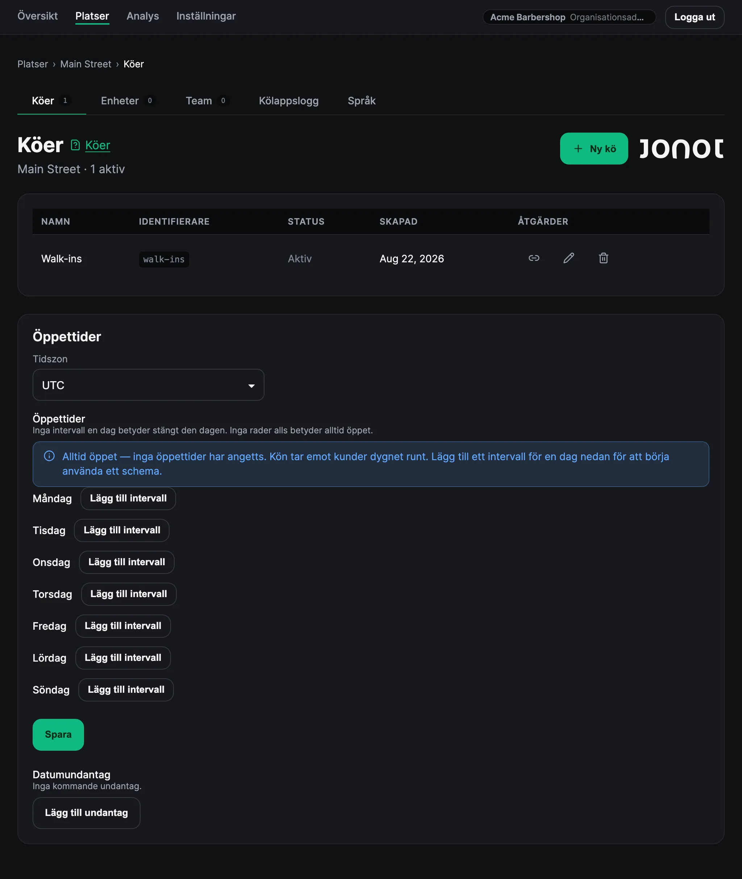Save opening hours with Spara
742x879 pixels.
tap(58, 735)
